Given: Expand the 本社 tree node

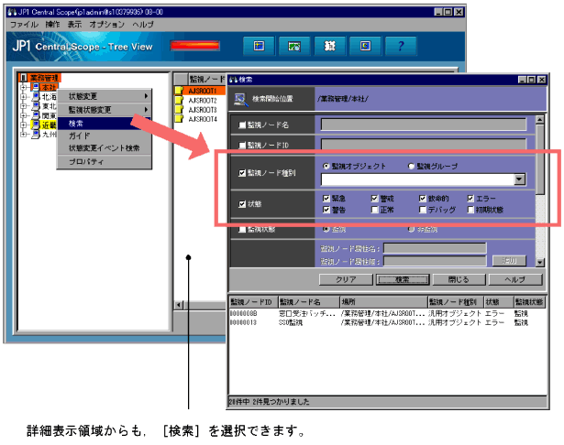Looking at the screenshot, I should pos(24,87).
